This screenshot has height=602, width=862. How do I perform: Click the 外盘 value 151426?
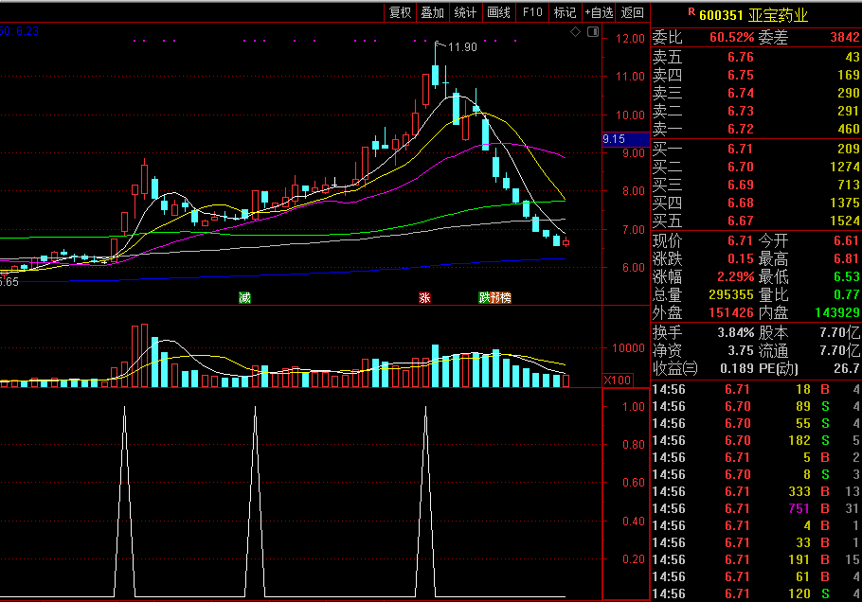click(x=731, y=312)
